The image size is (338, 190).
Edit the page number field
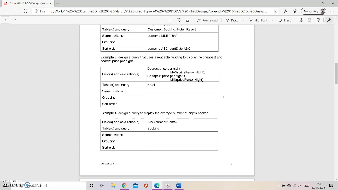point(5,20)
